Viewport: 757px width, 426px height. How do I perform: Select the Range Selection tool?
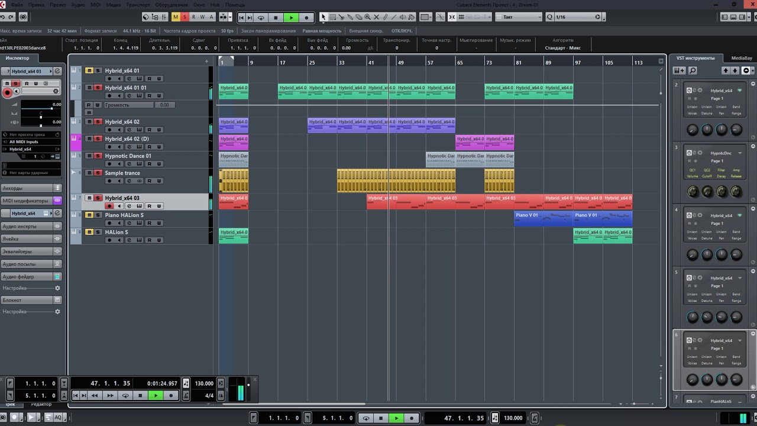[x=332, y=17]
